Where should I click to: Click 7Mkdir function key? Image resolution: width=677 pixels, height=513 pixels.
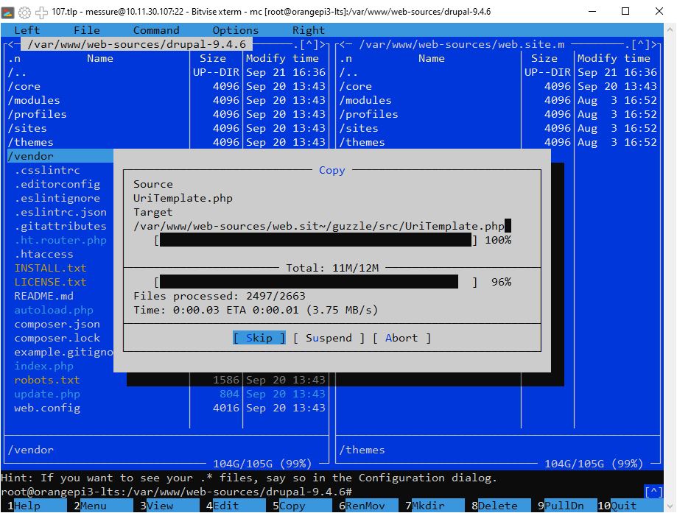tap(432, 506)
